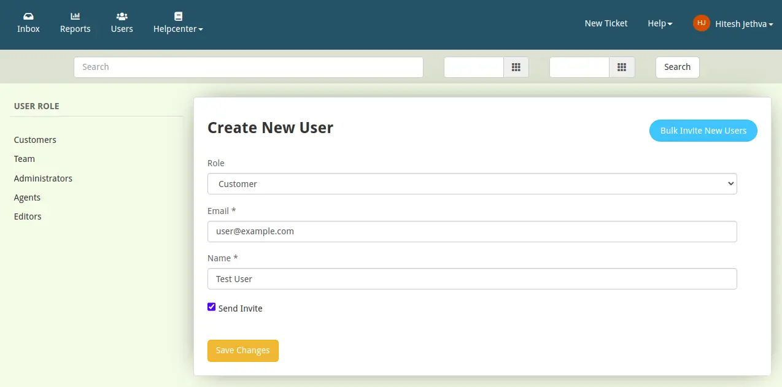Go to Inbox via its label
Screen dimensions: 782x387
tap(28, 29)
